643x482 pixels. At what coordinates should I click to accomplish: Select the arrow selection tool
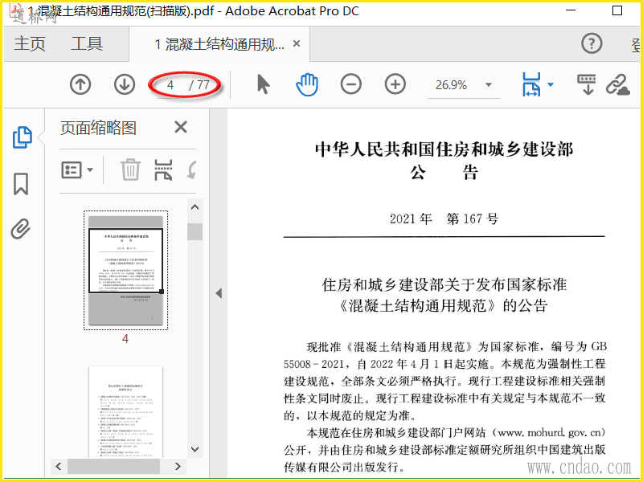coord(264,85)
